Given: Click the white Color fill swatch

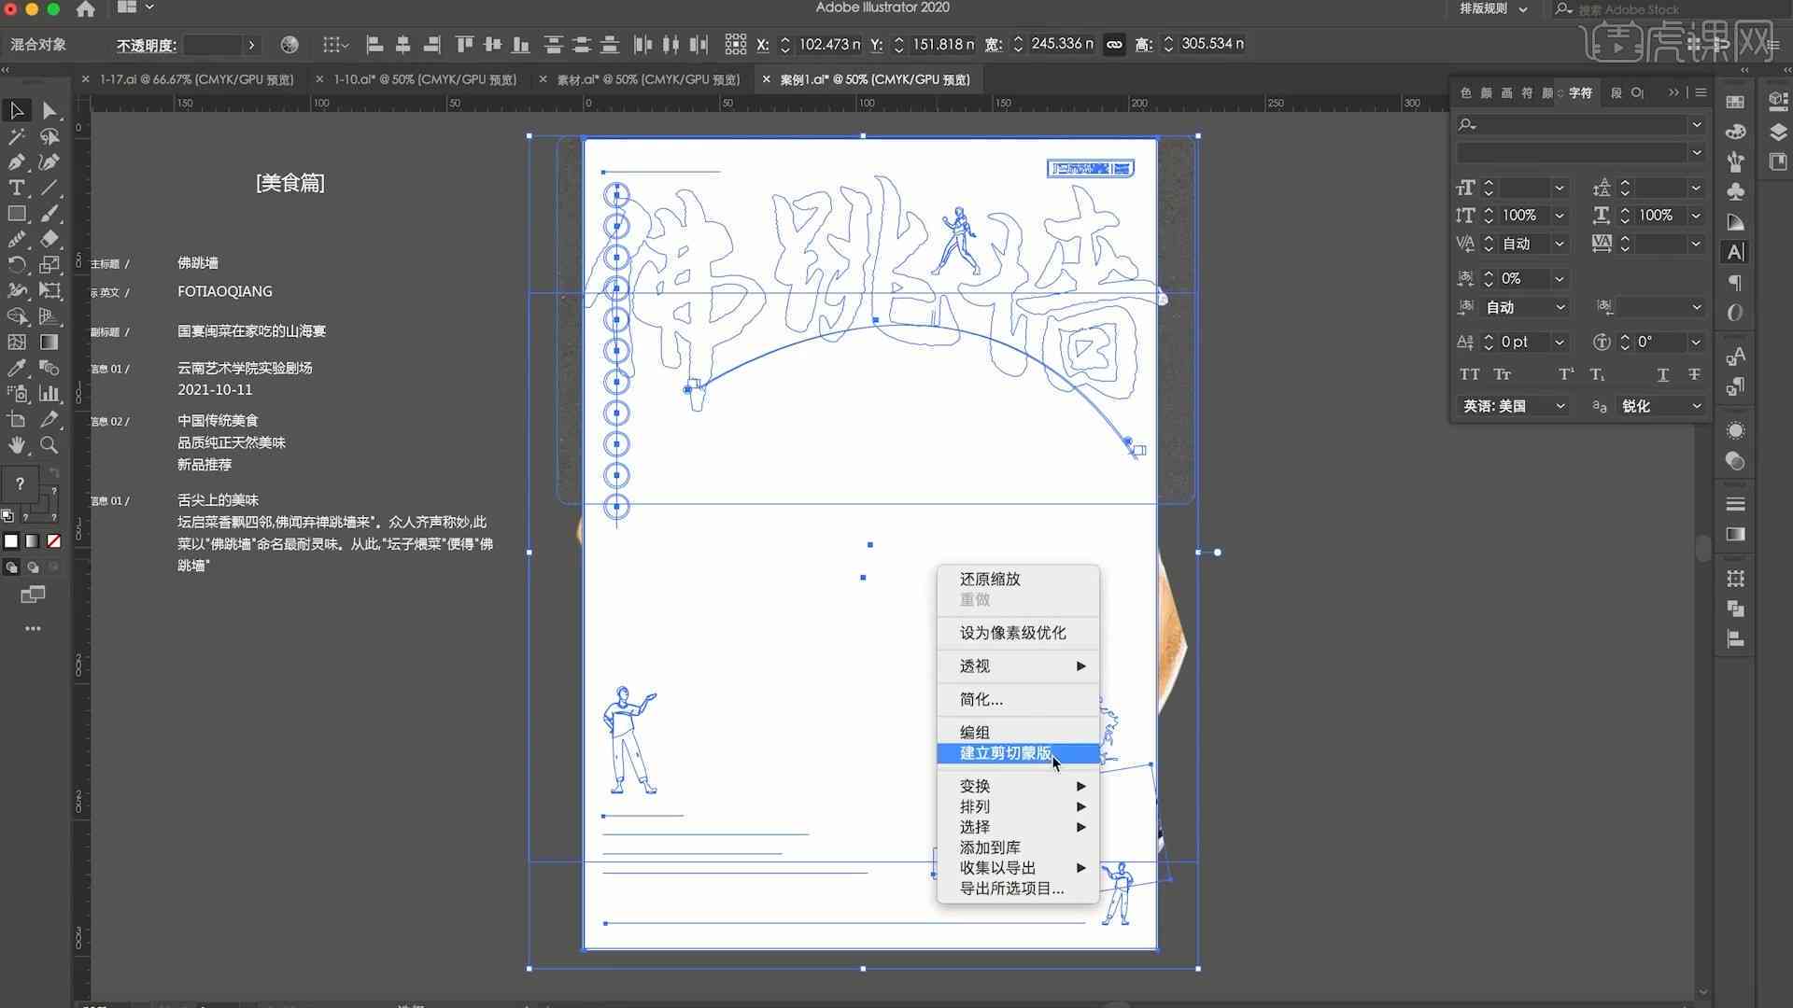Looking at the screenshot, I should point(11,541).
